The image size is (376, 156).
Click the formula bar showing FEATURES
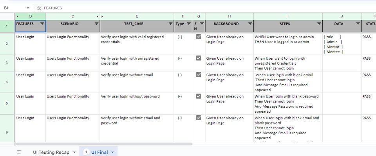(196, 8)
